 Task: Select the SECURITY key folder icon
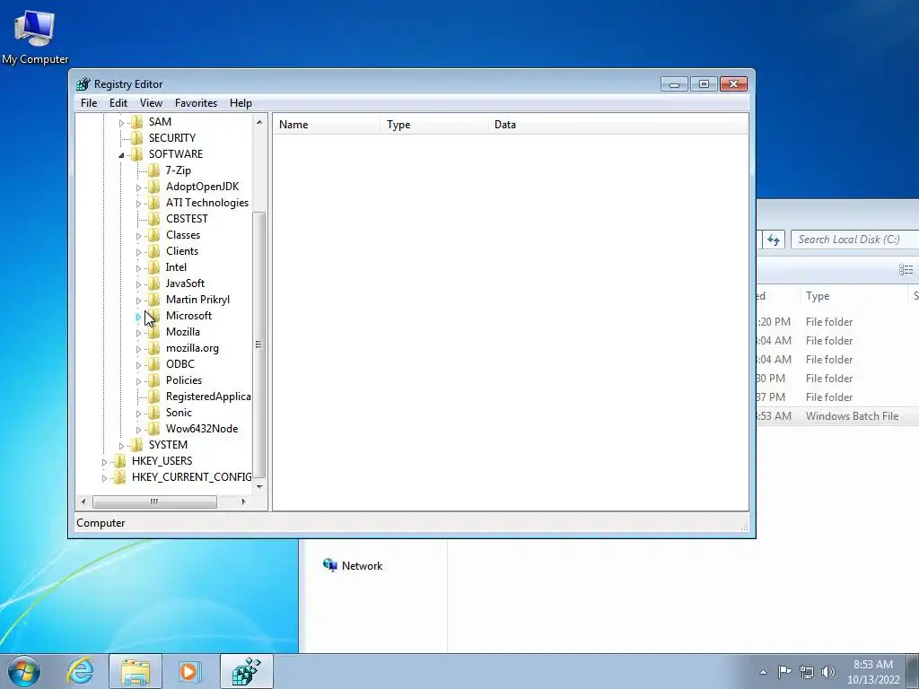coord(136,137)
